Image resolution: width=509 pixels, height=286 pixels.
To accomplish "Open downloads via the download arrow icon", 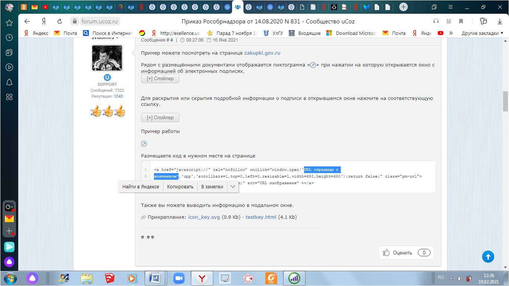I will [x=500, y=21].
